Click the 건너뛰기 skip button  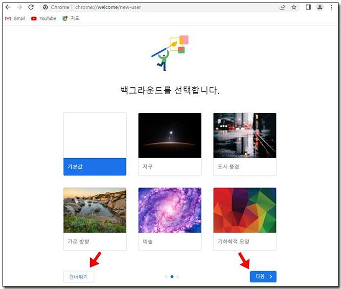click(x=78, y=277)
